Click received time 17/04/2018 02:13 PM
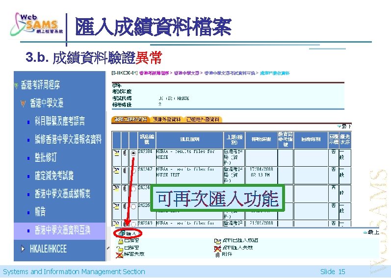 [261, 172]
